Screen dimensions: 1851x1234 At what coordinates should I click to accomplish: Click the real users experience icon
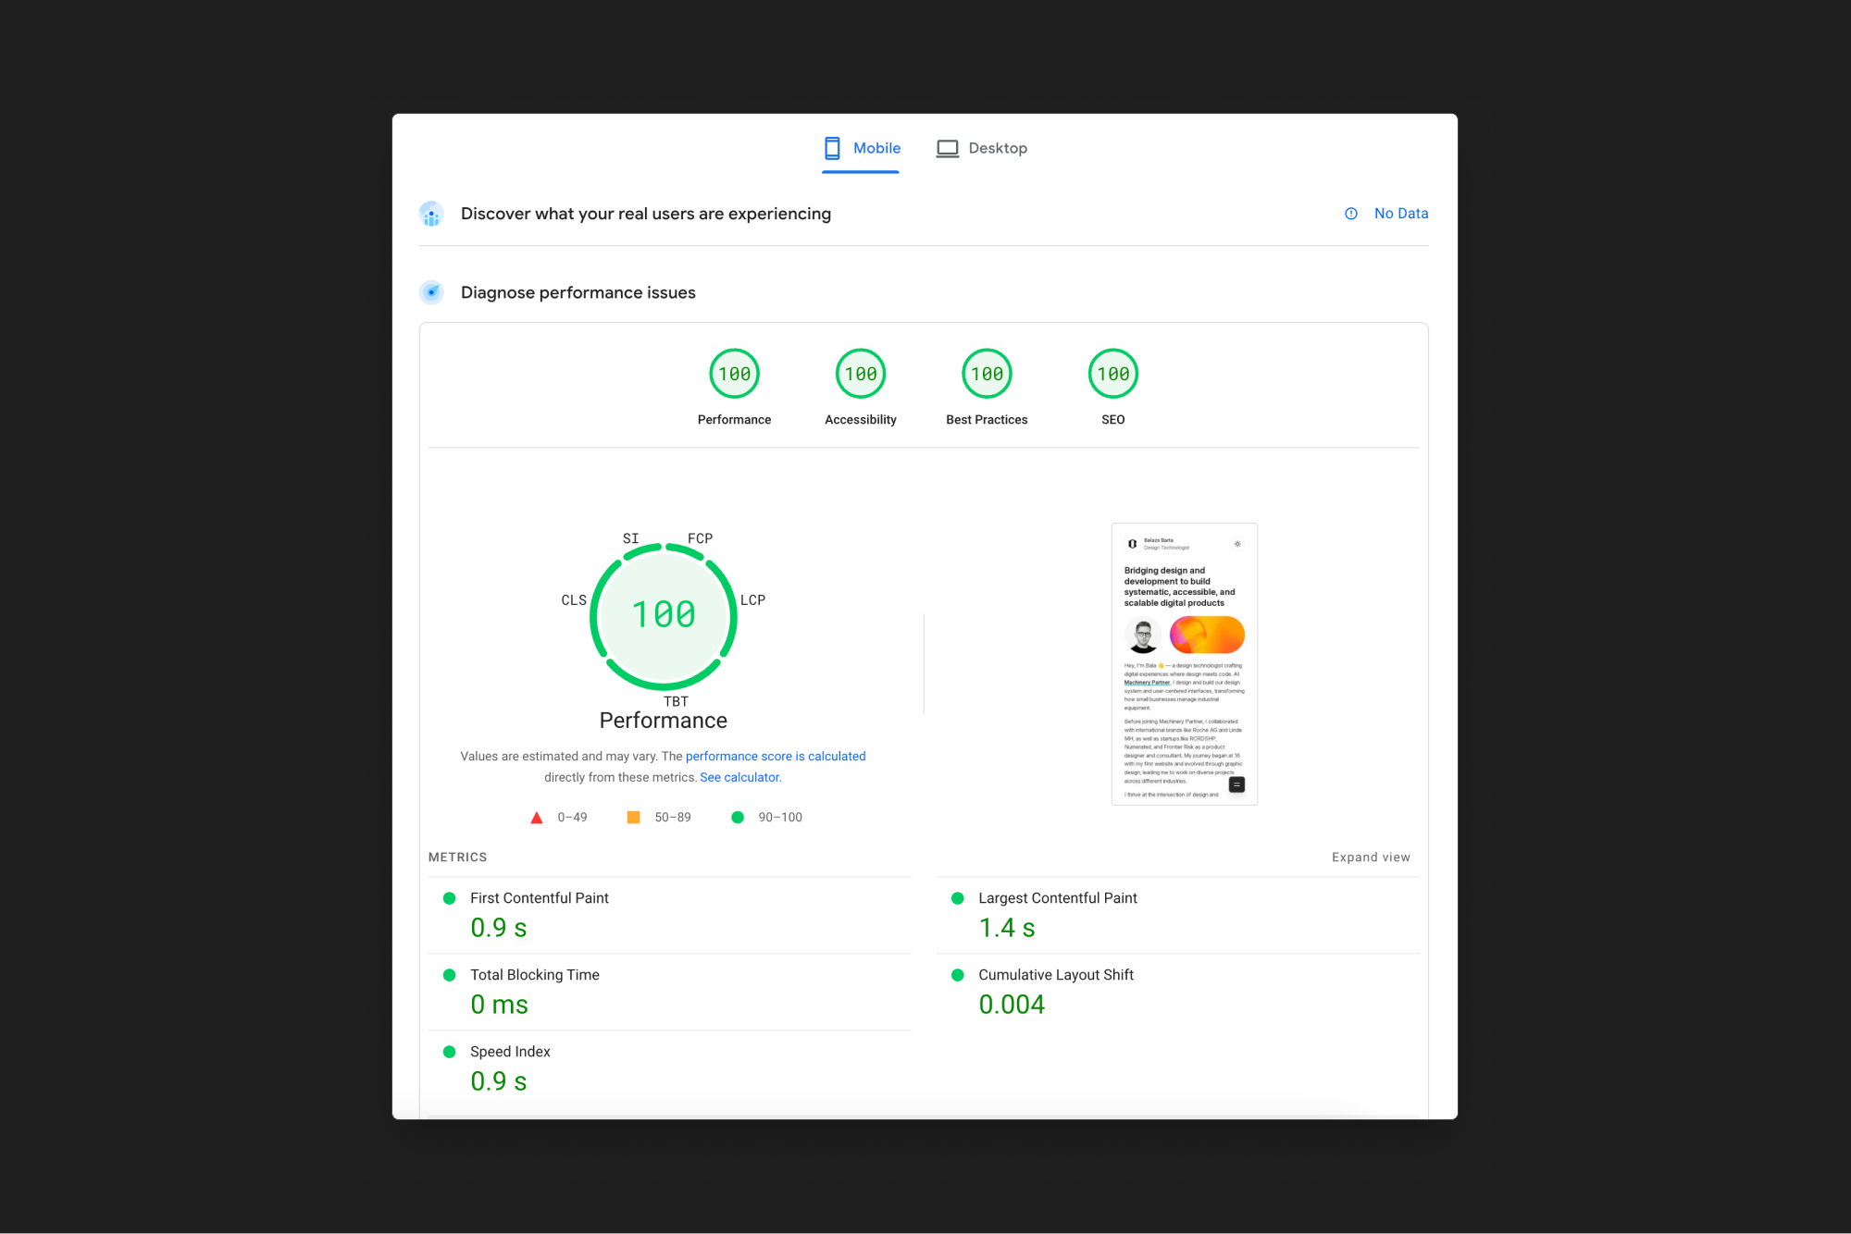(431, 214)
